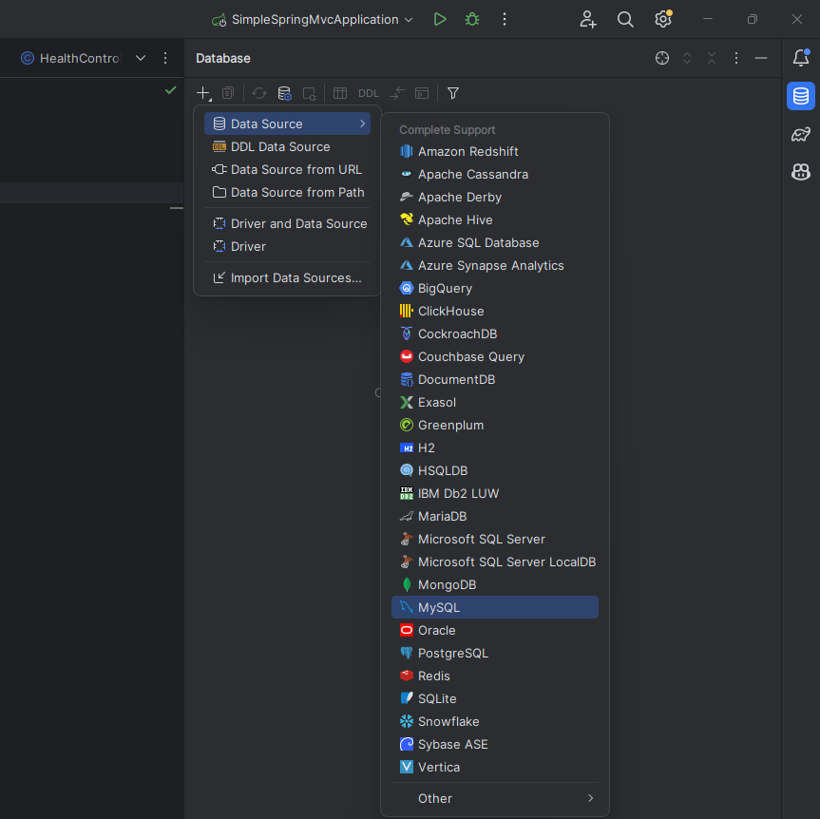The height and width of the screenshot is (819, 820).
Task: Click the Code With Me add-user icon
Action: (588, 19)
